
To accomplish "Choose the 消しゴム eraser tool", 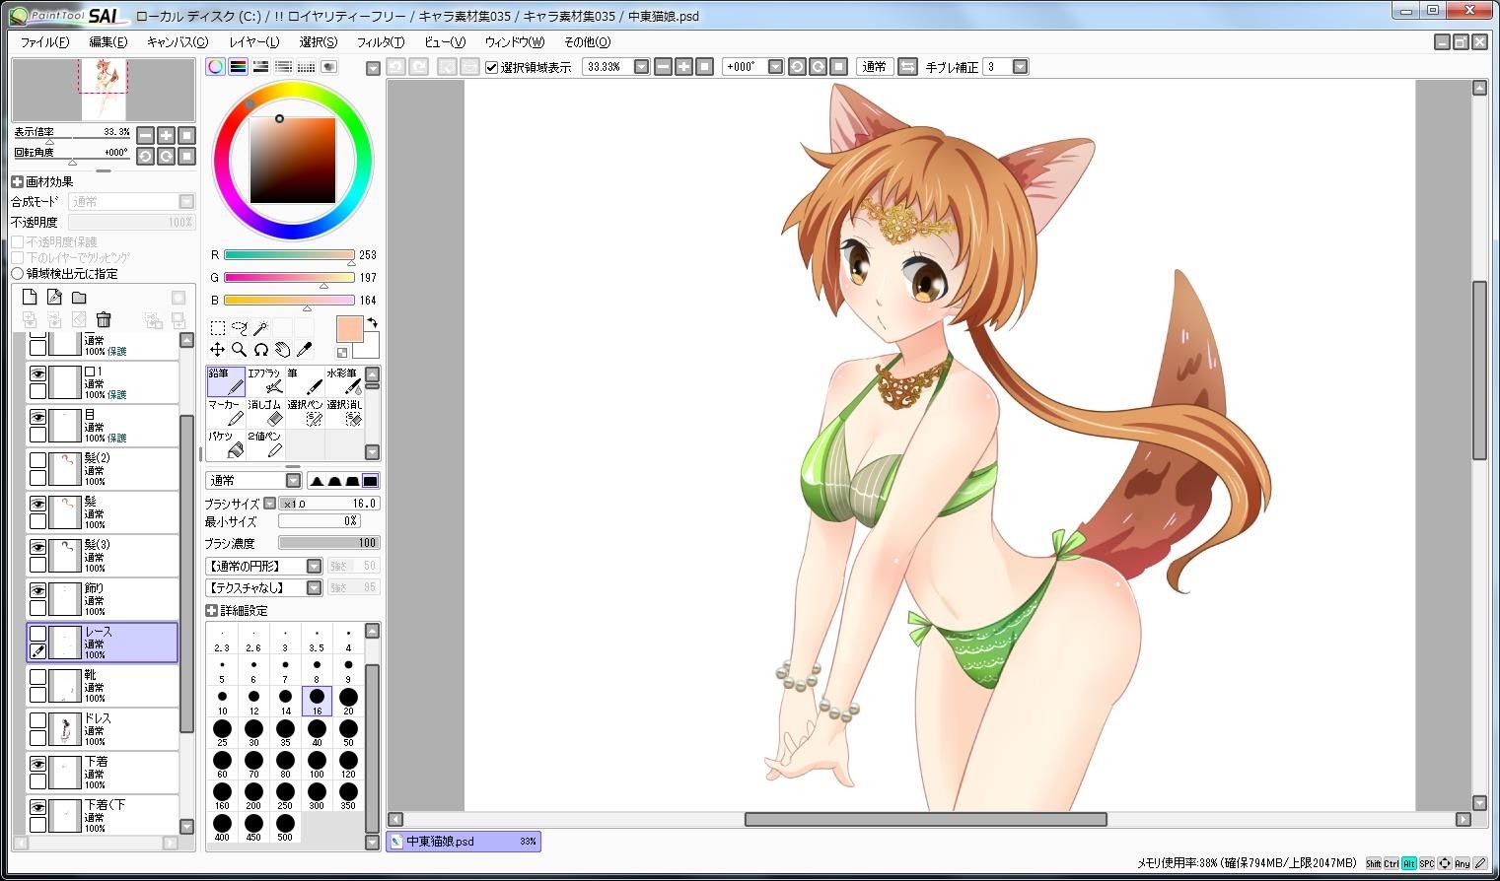I will pyautogui.click(x=265, y=413).
